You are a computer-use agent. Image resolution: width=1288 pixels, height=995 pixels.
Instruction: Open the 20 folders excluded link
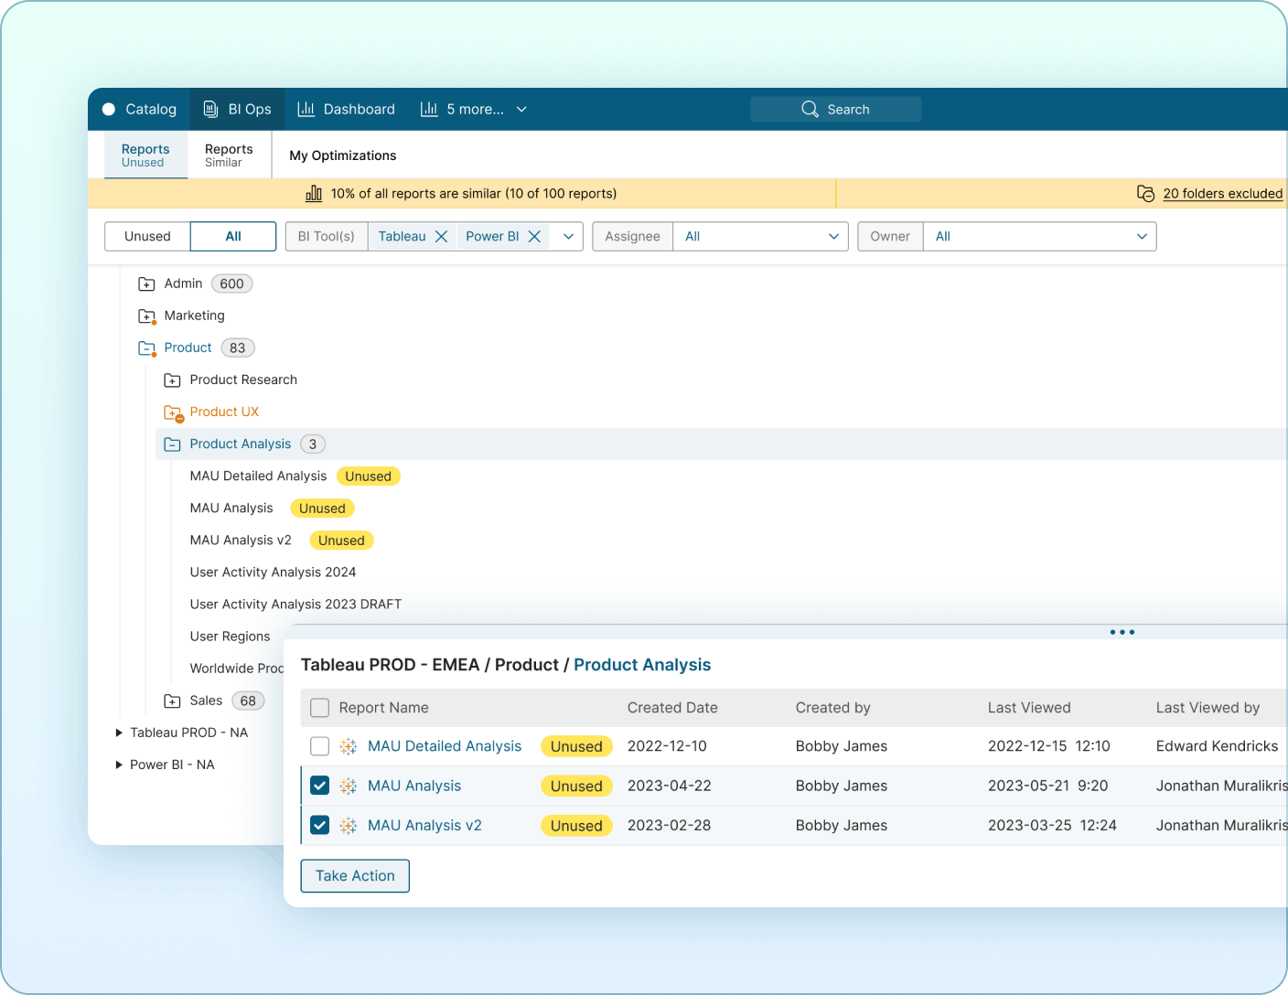click(1222, 193)
